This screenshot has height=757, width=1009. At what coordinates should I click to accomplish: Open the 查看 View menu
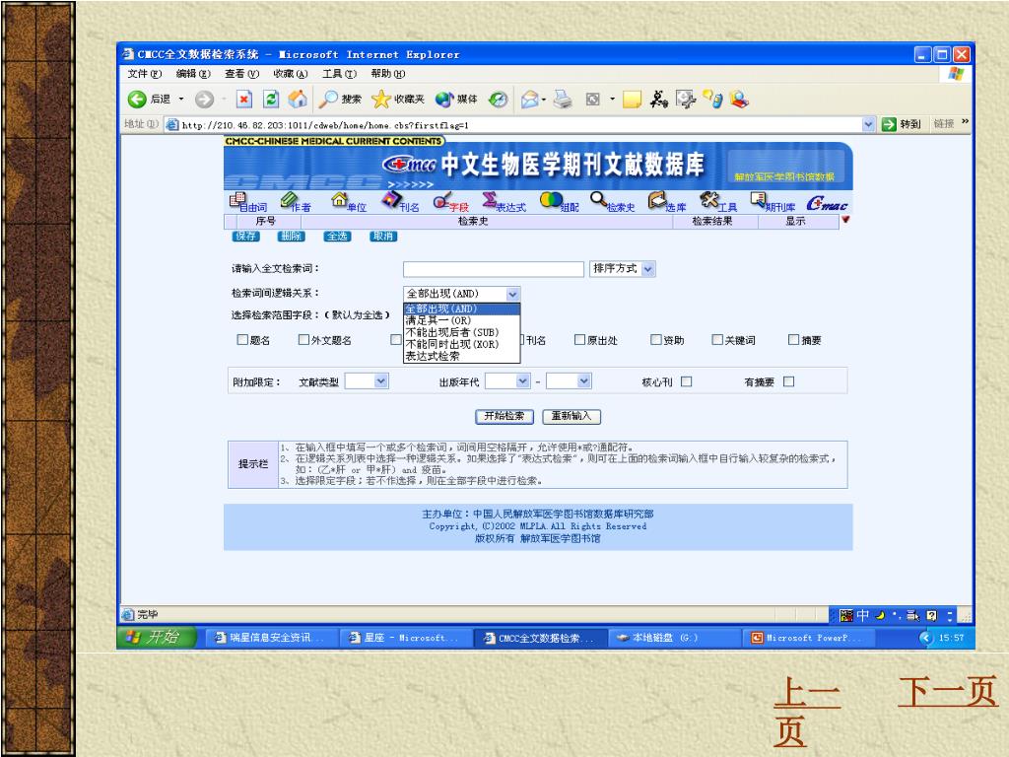click(x=242, y=73)
